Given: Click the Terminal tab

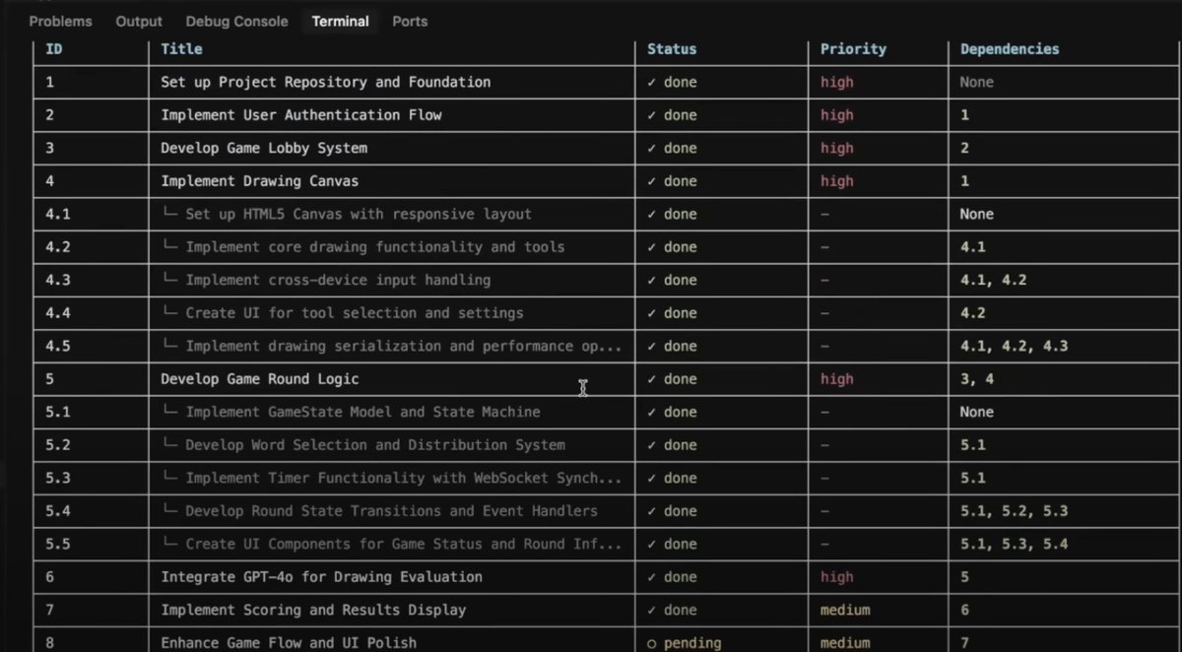Looking at the screenshot, I should click(340, 21).
